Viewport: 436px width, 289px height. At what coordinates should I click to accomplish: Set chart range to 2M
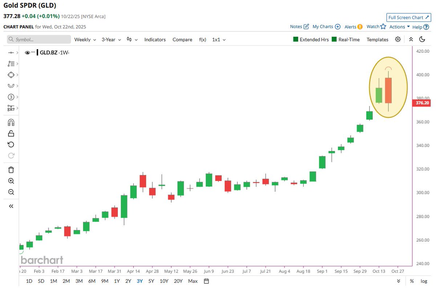click(66, 281)
